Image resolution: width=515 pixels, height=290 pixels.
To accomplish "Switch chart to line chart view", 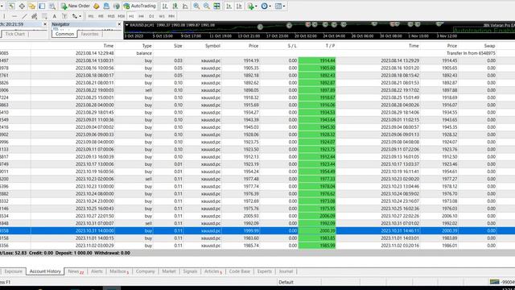I will 185,6.
